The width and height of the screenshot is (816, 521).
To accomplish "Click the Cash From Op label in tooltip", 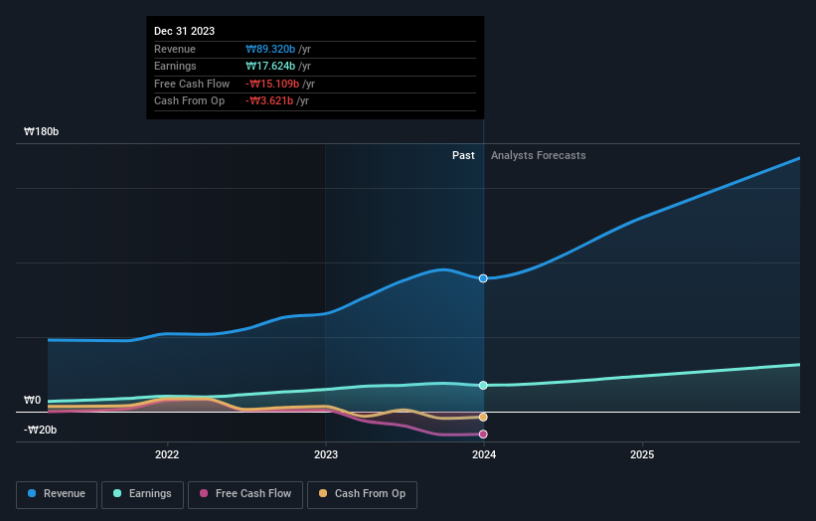I will 190,101.
